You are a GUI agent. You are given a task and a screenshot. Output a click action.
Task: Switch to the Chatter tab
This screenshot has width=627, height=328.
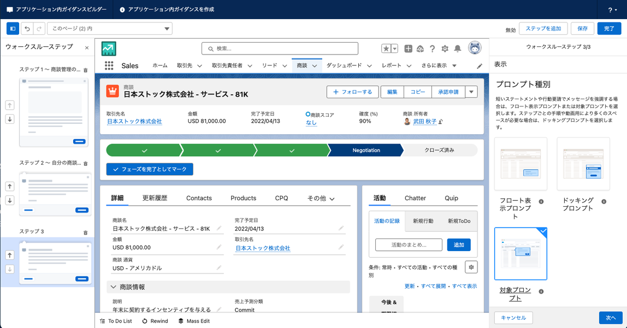415,198
